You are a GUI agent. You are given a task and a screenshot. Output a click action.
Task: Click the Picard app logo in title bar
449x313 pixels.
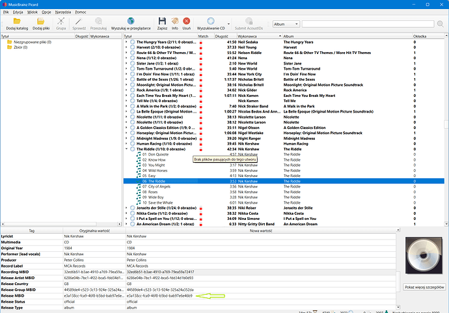[x=5, y=5]
